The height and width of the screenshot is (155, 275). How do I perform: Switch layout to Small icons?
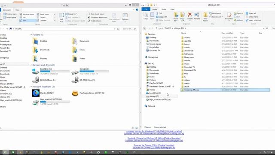tap(43, 14)
